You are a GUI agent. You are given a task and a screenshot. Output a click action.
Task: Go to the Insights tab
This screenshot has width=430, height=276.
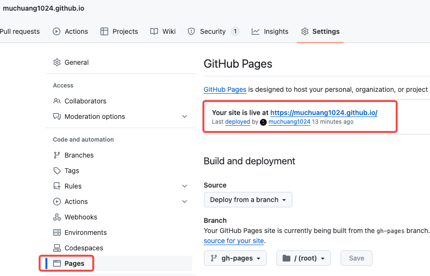[x=270, y=31]
